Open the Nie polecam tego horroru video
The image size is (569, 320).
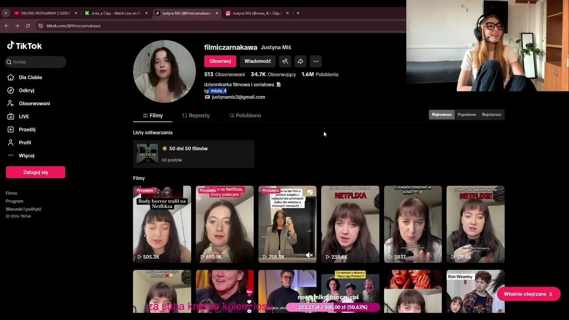pyautogui.click(x=162, y=291)
